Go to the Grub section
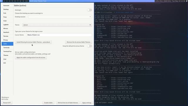The image size is (188, 106). [7, 21]
